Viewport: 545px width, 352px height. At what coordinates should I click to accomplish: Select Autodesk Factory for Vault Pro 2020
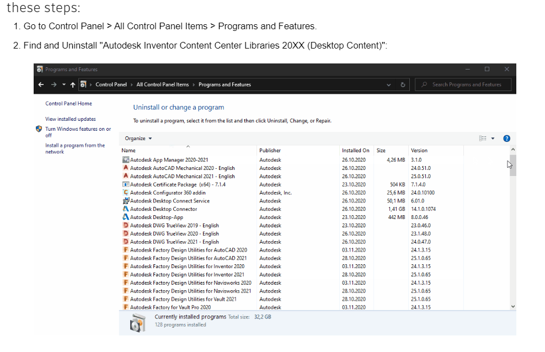pos(170,307)
